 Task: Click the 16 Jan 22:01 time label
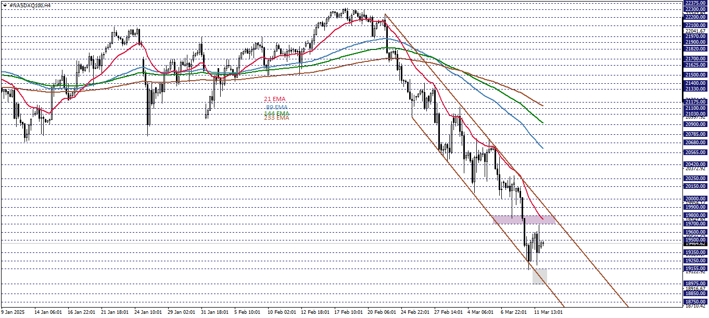pos(82,312)
